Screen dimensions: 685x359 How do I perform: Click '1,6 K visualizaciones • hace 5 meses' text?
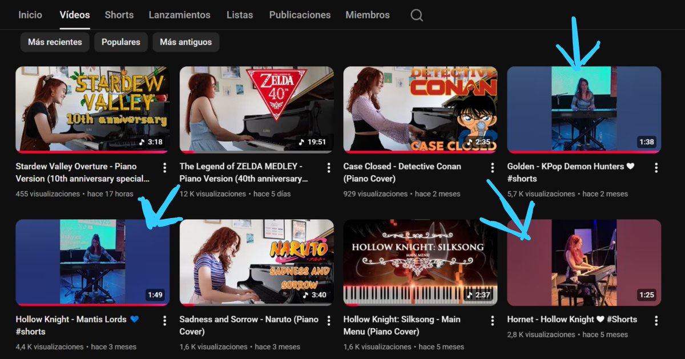[404, 346]
